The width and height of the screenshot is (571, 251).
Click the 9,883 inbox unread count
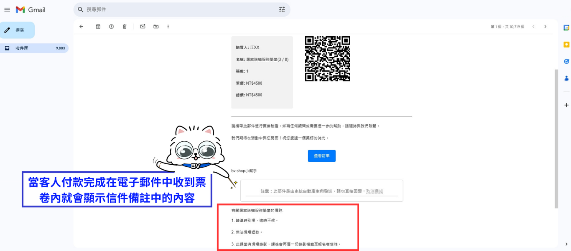61,48
